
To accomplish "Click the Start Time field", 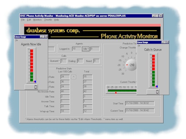I will point(140,103).
